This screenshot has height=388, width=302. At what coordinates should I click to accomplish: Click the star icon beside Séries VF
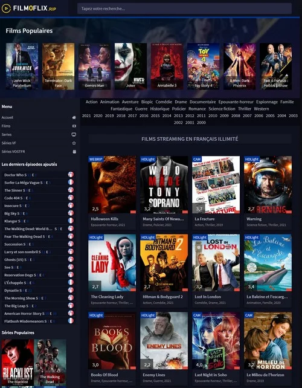(x=74, y=143)
